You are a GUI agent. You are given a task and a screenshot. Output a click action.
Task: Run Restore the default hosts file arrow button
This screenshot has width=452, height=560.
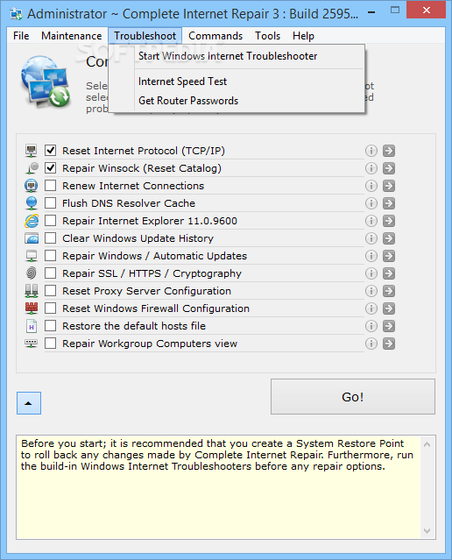389,326
